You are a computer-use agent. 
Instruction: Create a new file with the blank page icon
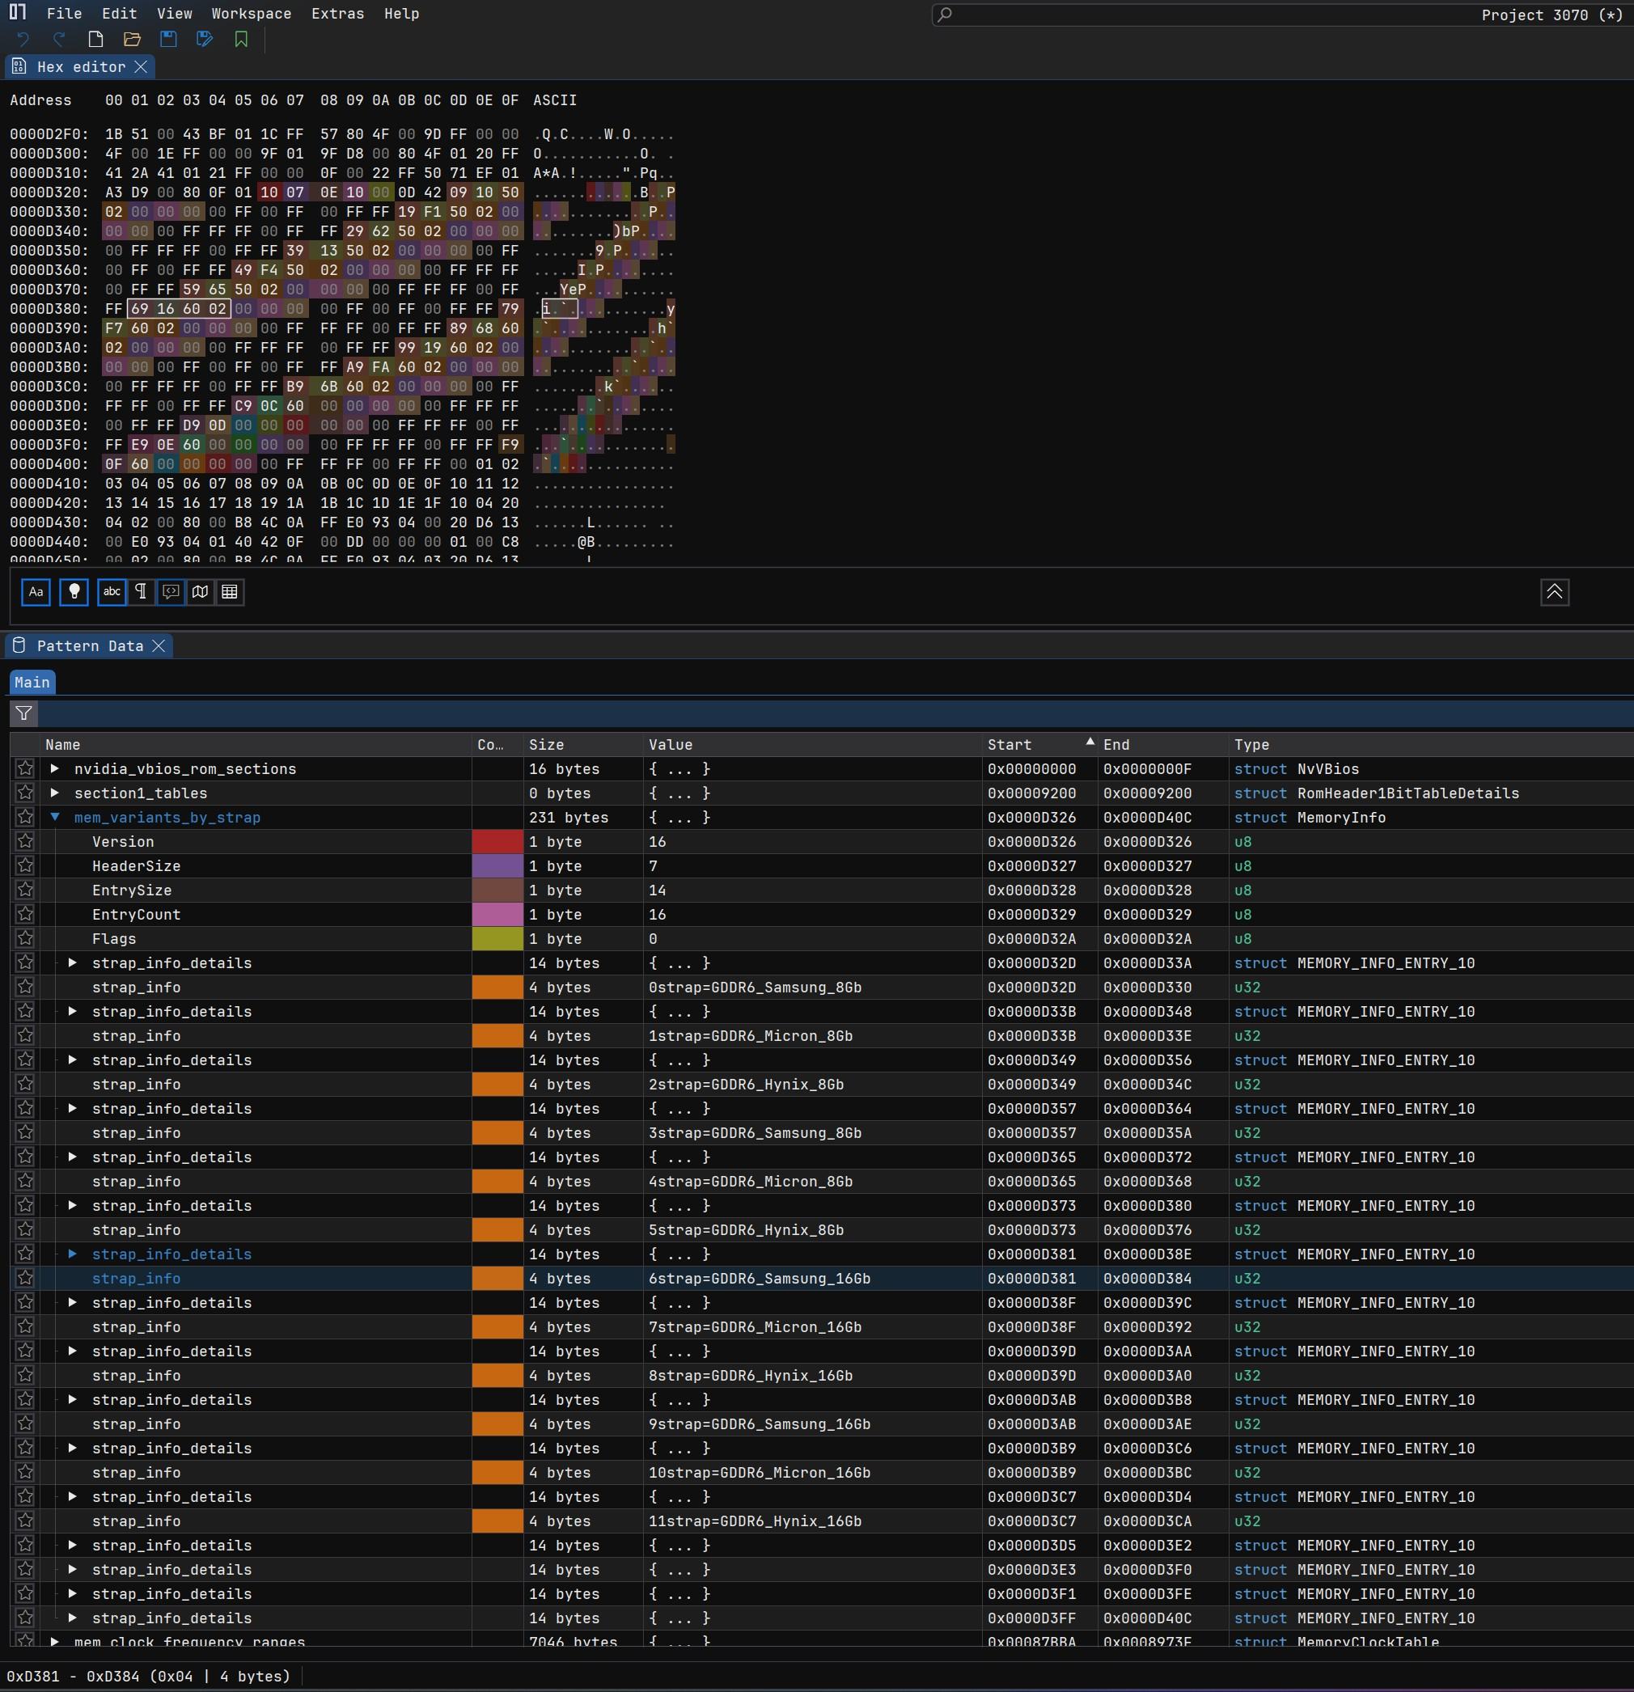(x=95, y=39)
